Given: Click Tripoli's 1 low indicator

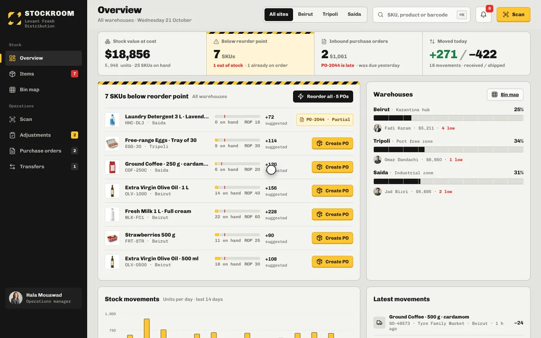Looking at the screenshot, I should tap(456, 160).
